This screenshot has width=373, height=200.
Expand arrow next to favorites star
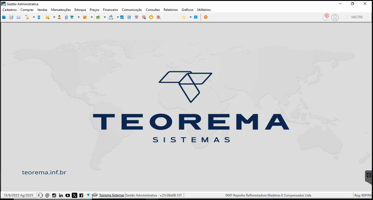click(x=190, y=17)
